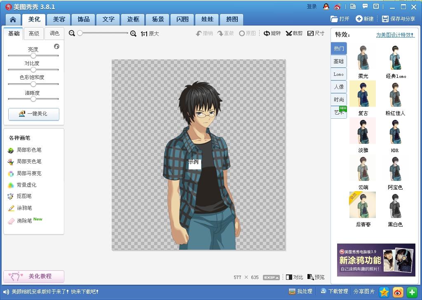Click the star favorite icon in status bar
422x300 pixels.
[384, 292]
